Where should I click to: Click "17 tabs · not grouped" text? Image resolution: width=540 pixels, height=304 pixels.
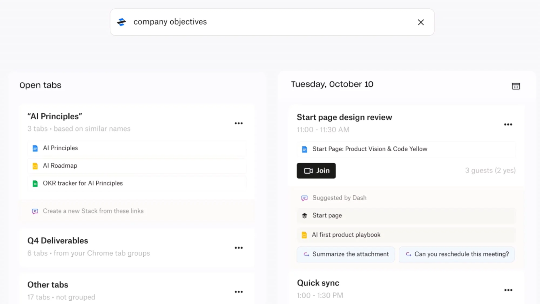click(x=61, y=297)
